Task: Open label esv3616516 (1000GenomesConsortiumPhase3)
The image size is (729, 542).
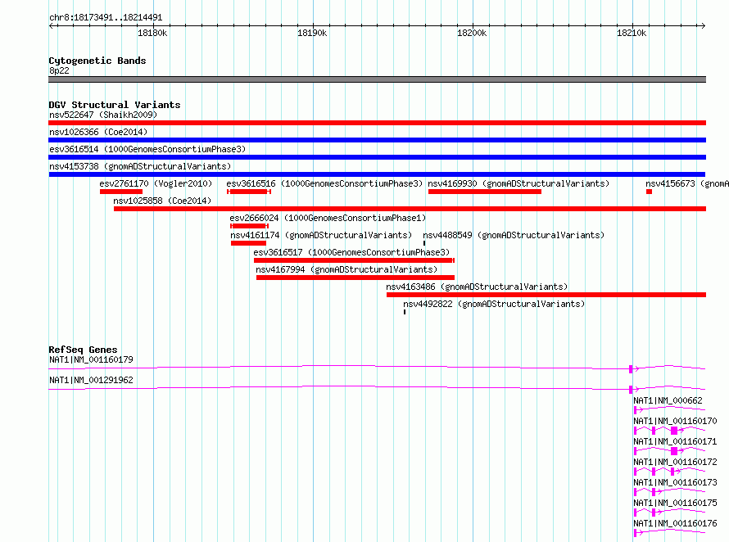Action: pyautogui.click(x=324, y=183)
